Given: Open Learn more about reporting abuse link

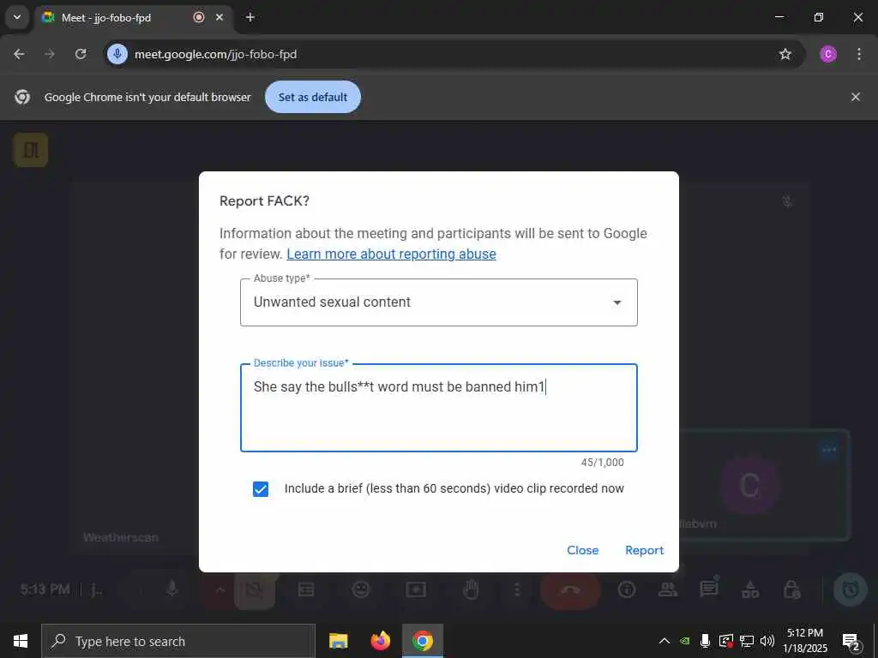Looking at the screenshot, I should click(x=391, y=254).
